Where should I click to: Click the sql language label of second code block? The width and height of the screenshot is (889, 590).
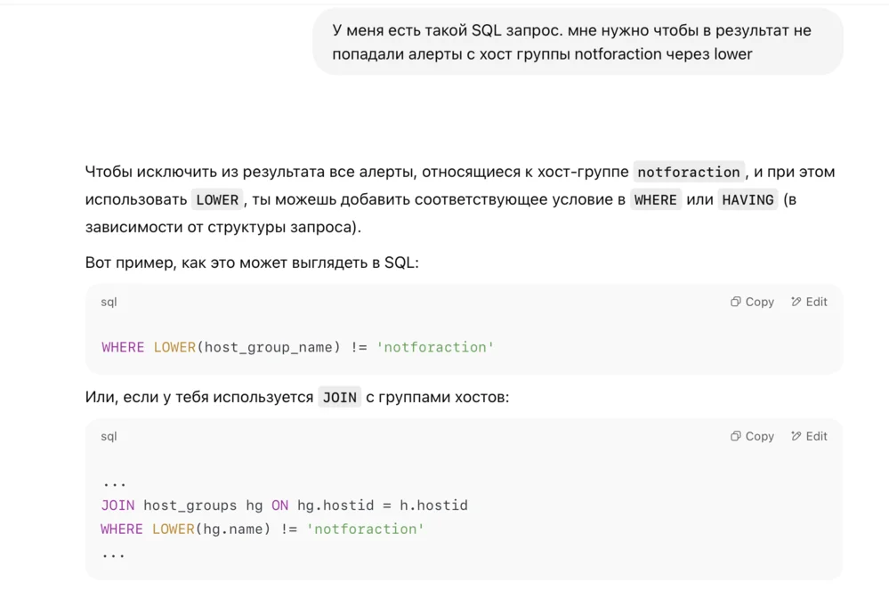click(109, 436)
